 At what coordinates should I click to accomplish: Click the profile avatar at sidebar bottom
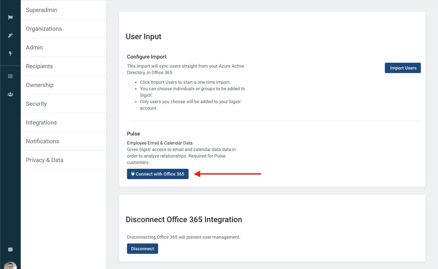10,266
